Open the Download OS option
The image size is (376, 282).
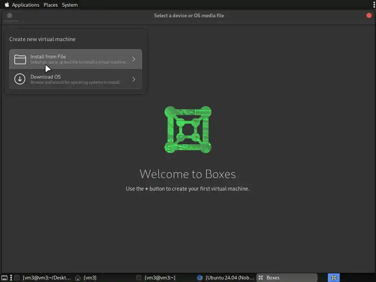(x=76, y=79)
